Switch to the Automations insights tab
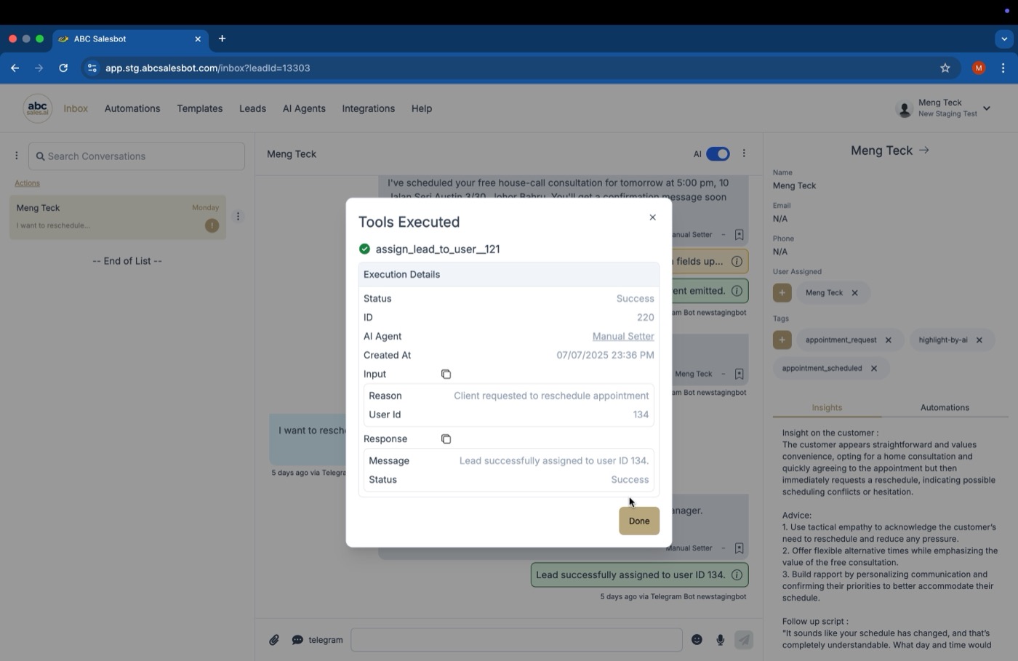1018x661 pixels. click(945, 408)
